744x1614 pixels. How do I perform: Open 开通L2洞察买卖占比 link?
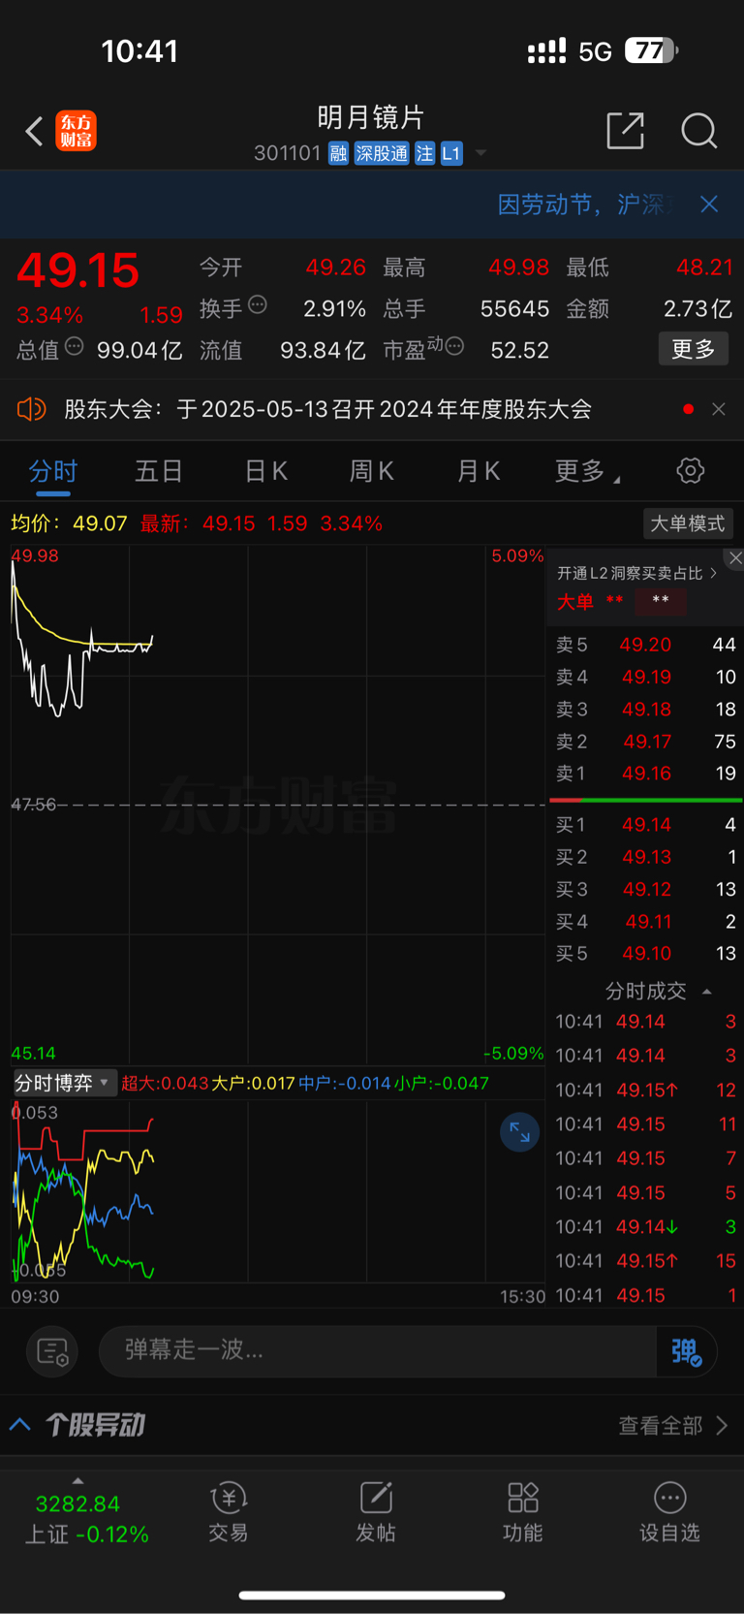pos(636,573)
